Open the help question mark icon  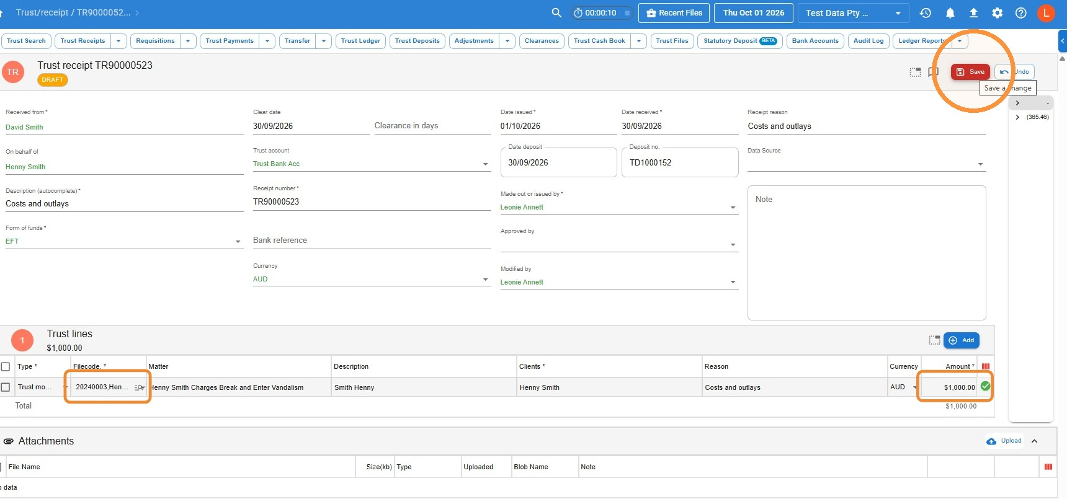click(x=1020, y=13)
